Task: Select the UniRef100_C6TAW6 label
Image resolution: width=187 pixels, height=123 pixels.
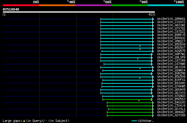Action: pyautogui.click(x=171, y=64)
